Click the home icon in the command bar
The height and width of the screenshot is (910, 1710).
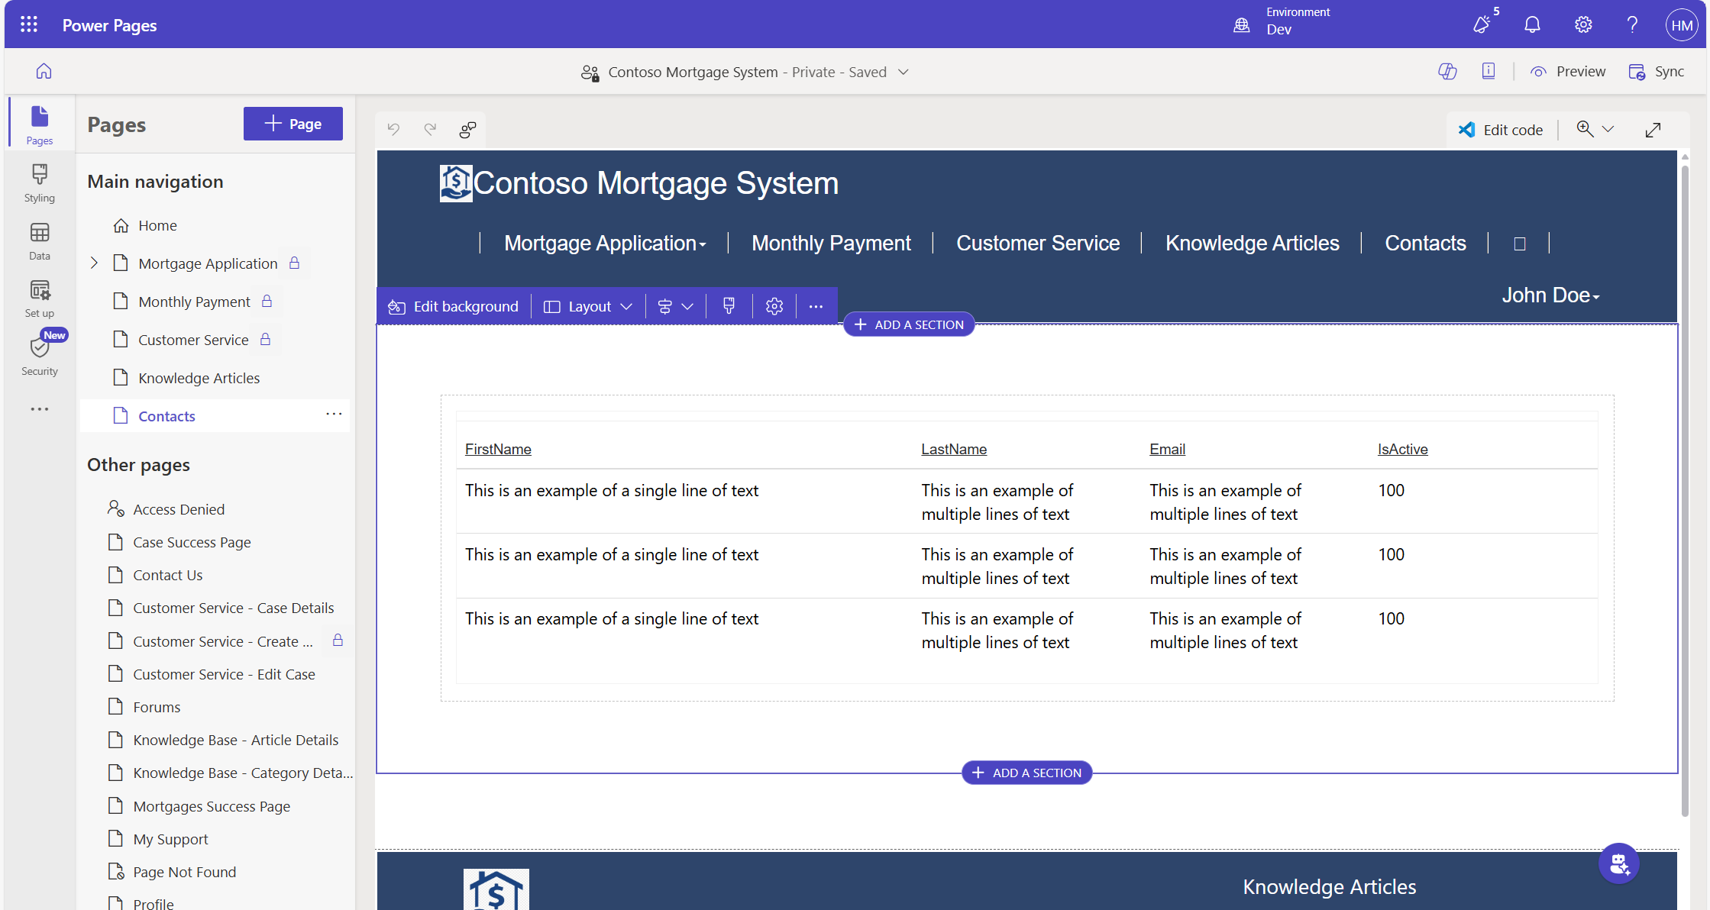[x=44, y=71]
